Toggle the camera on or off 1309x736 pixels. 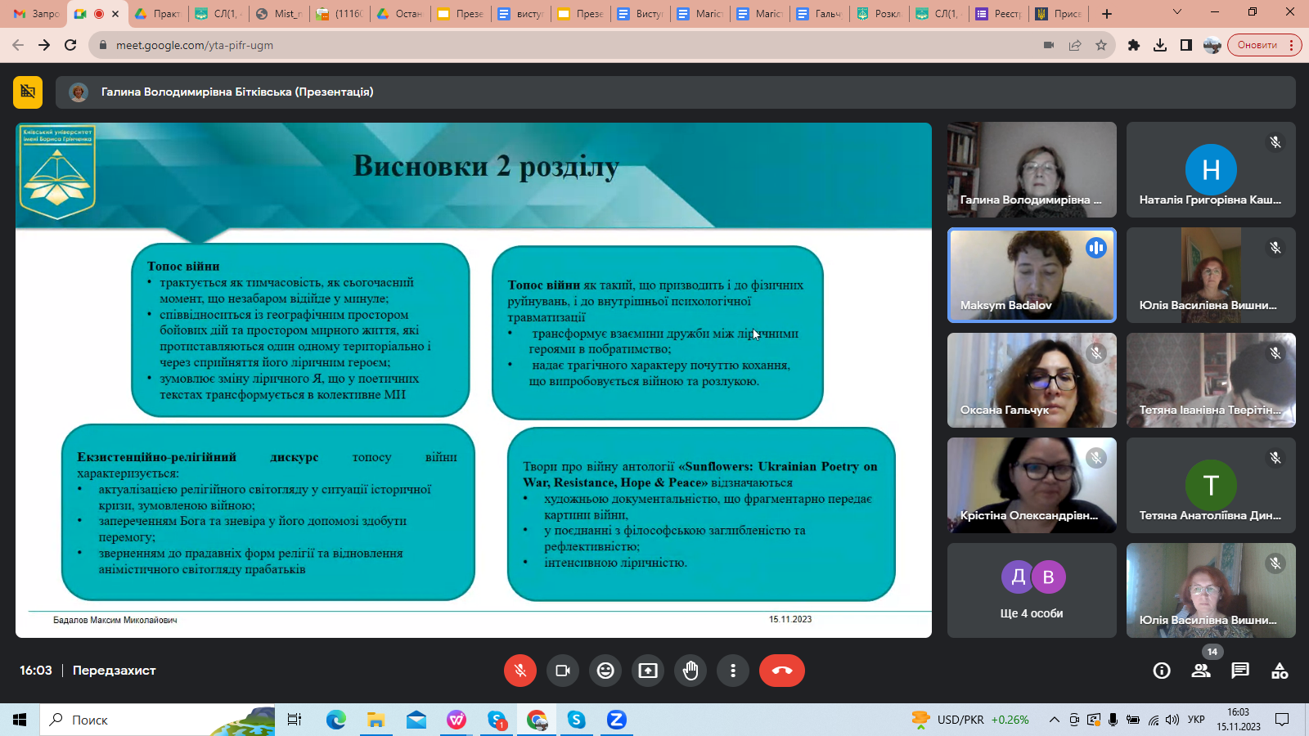563,671
